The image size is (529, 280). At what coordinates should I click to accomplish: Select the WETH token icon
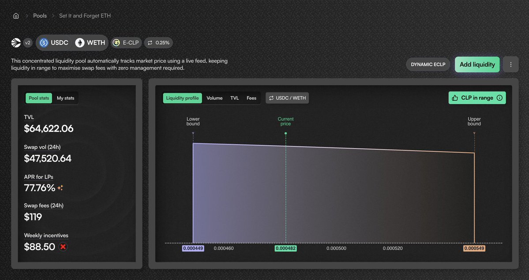click(x=79, y=43)
